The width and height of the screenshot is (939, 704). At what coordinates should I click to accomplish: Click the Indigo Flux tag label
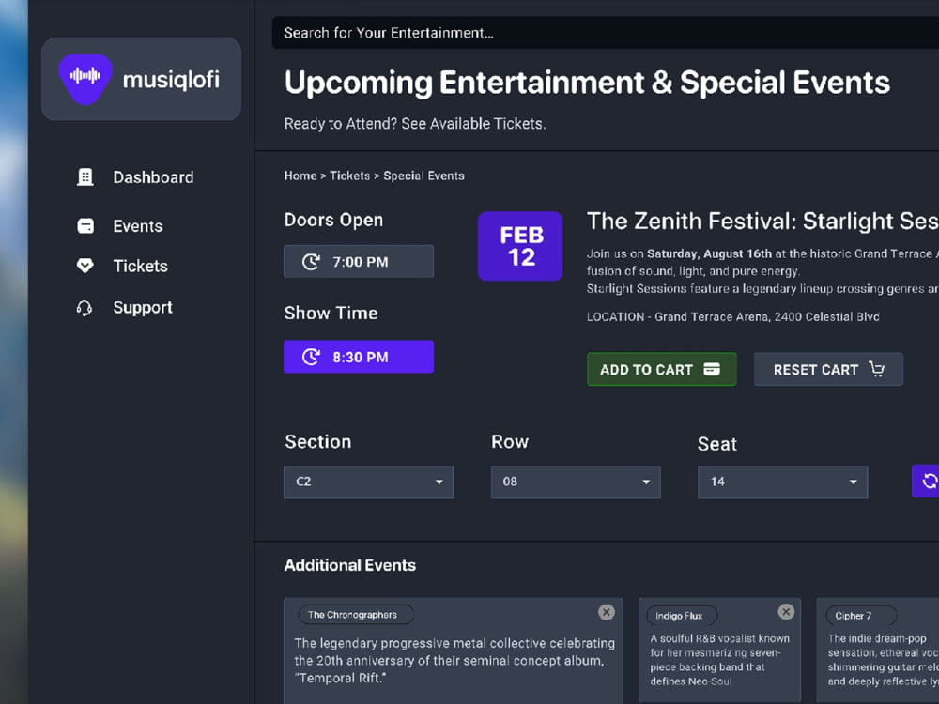click(x=682, y=616)
